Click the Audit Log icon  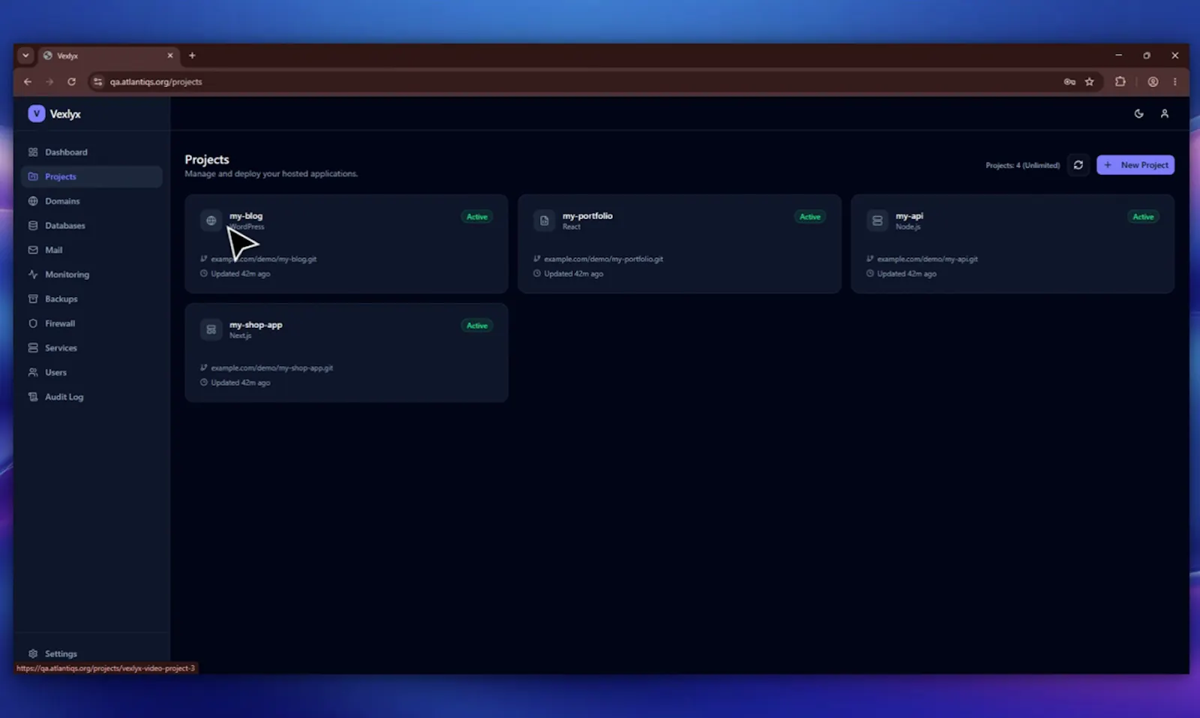click(x=33, y=397)
